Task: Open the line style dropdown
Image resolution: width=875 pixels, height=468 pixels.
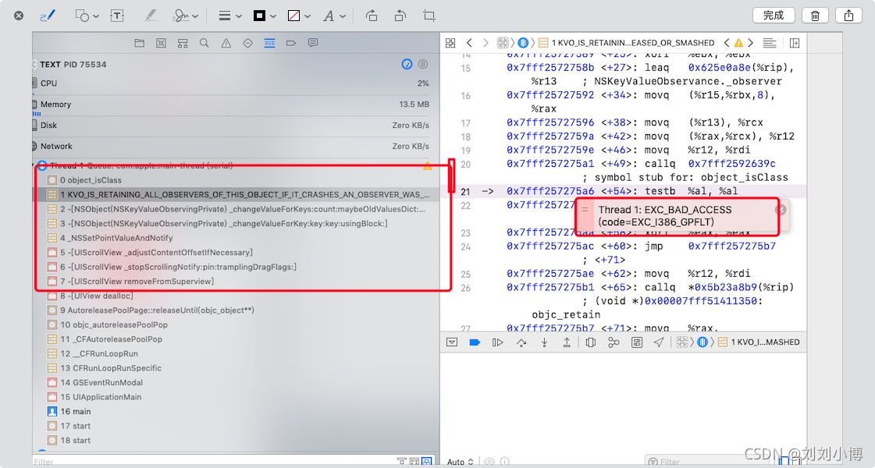Action: coord(230,16)
